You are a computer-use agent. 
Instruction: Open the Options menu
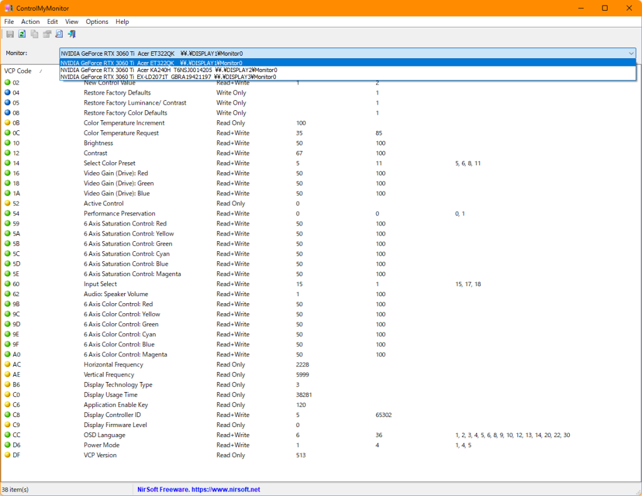[97, 21]
